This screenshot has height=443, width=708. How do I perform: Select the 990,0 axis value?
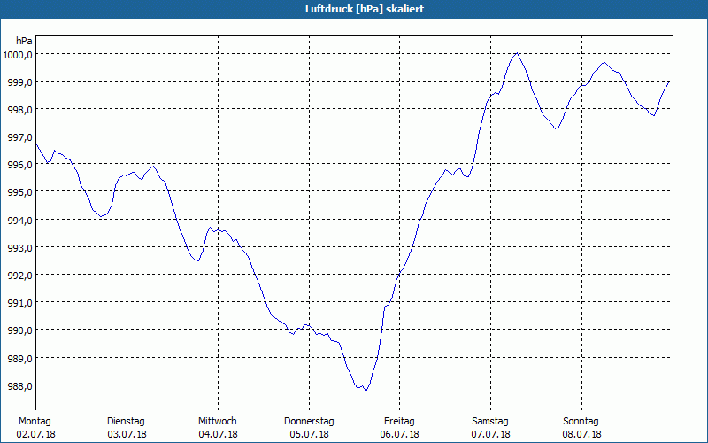pyautogui.click(x=21, y=330)
